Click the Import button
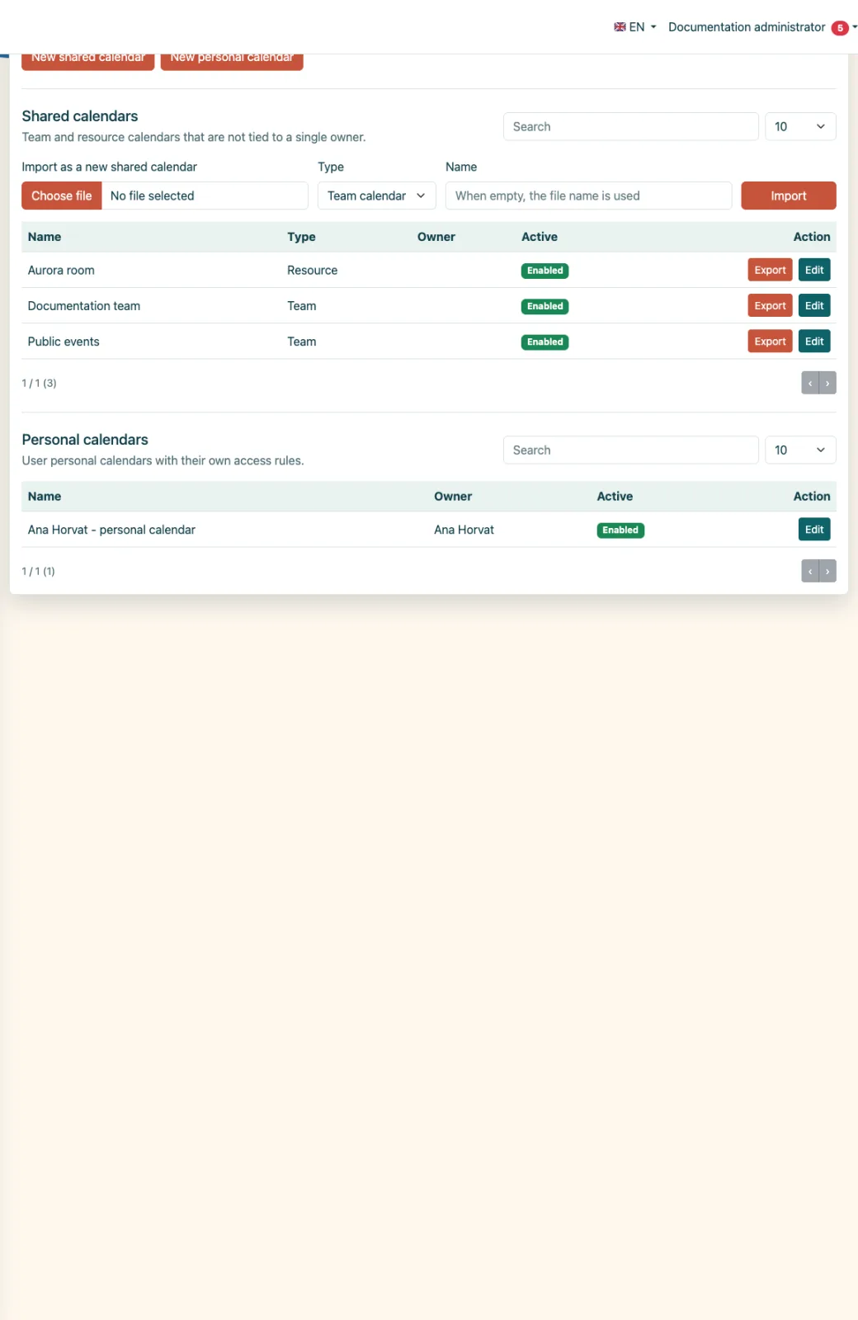Screen dimensions: 858x1320 pyautogui.click(x=789, y=196)
